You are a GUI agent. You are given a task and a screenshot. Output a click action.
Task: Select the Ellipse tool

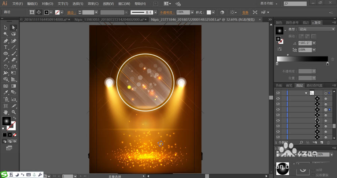[6, 53]
